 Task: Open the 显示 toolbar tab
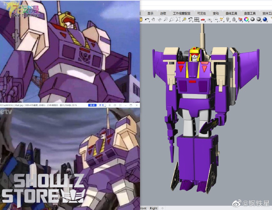(x=150, y=13)
